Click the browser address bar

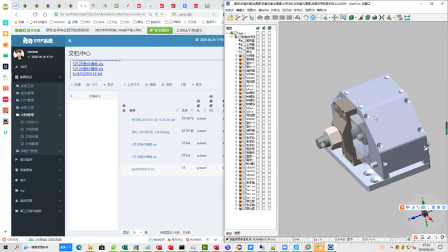point(102,14)
